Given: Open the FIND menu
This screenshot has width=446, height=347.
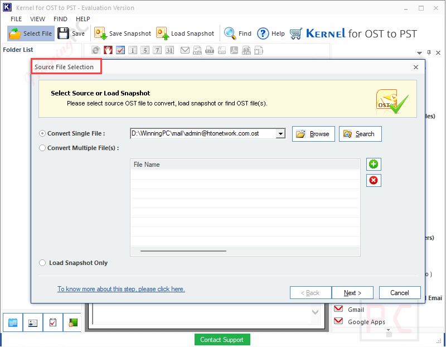Looking at the screenshot, I should coord(60,19).
